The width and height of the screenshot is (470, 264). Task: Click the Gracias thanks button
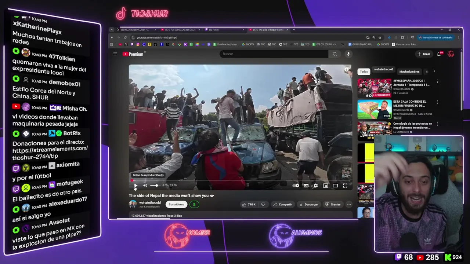333,204
